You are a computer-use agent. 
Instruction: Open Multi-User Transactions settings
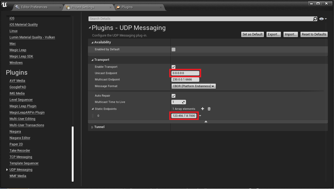point(27,125)
